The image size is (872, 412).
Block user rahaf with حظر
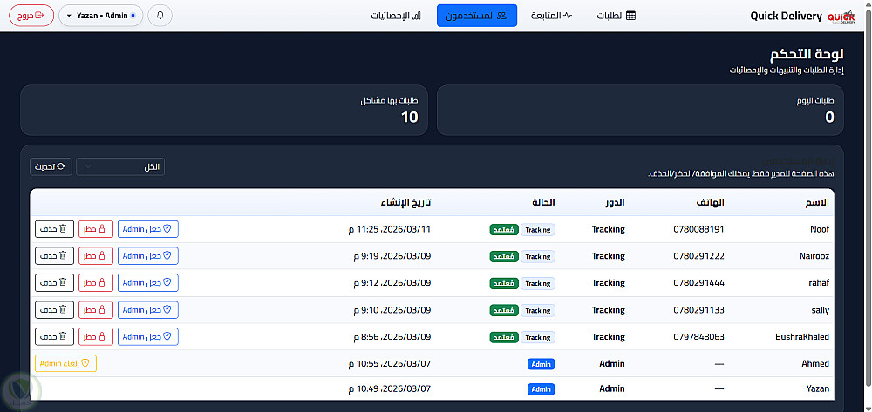point(96,282)
